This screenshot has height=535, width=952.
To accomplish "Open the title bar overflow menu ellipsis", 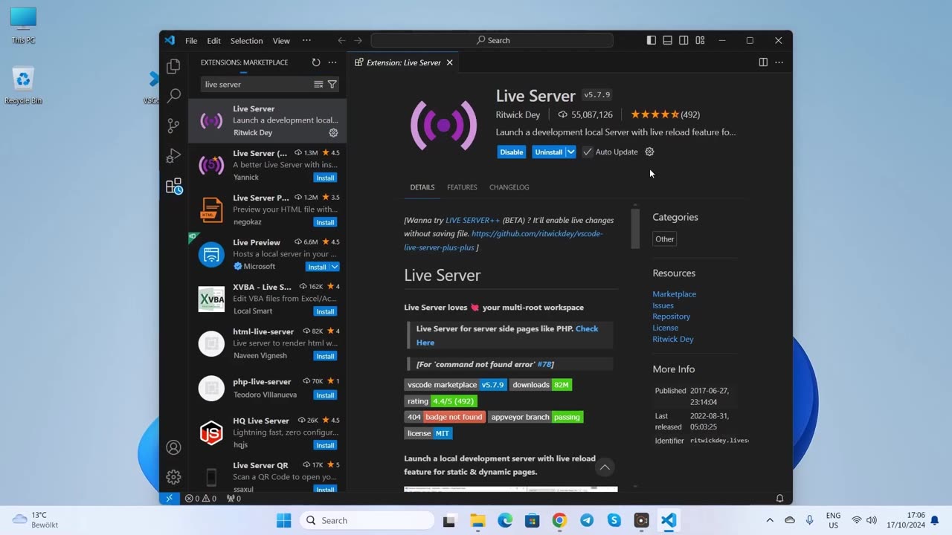I will [306, 40].
